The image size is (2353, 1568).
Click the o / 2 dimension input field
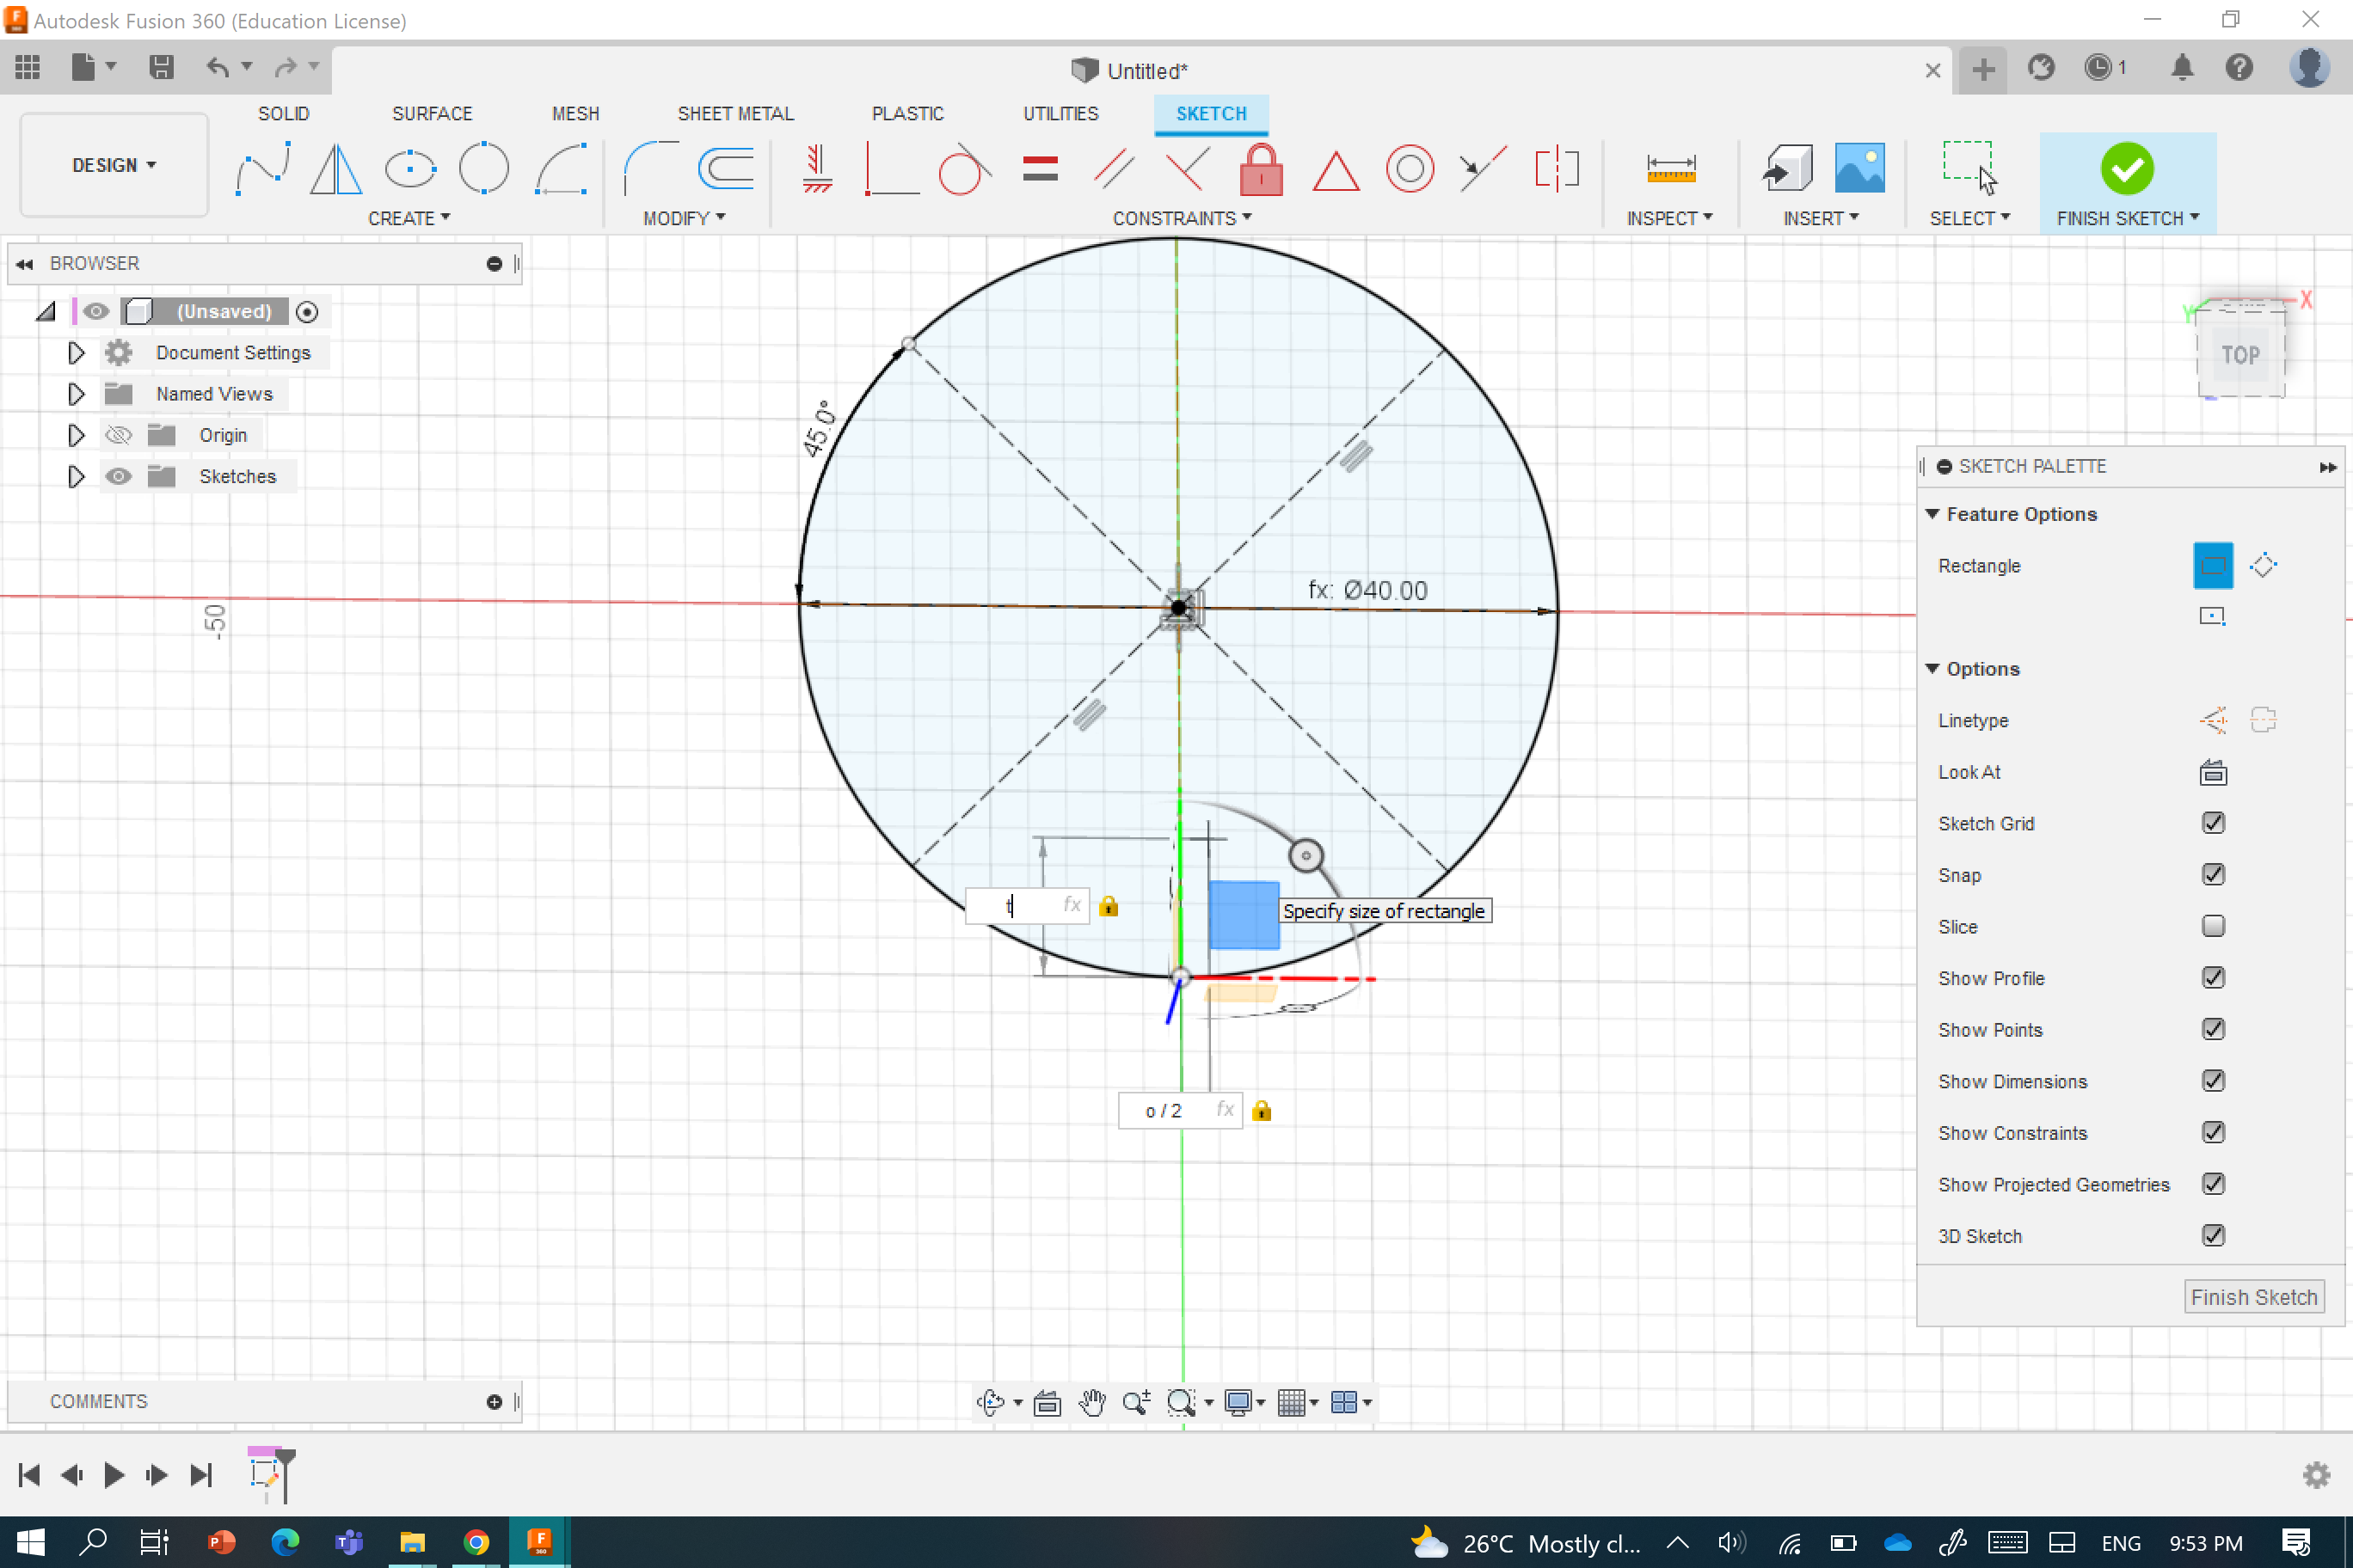click(1164, 1111)
